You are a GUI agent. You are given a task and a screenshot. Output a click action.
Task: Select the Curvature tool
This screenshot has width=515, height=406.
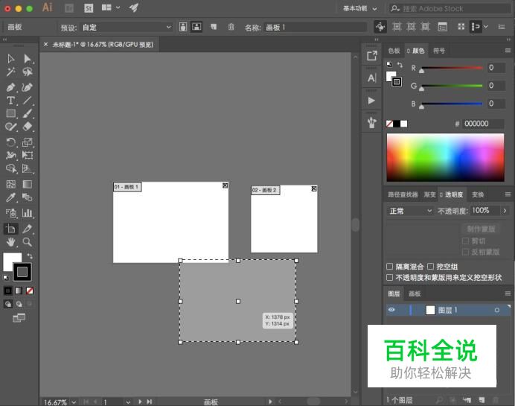(28, 87)
